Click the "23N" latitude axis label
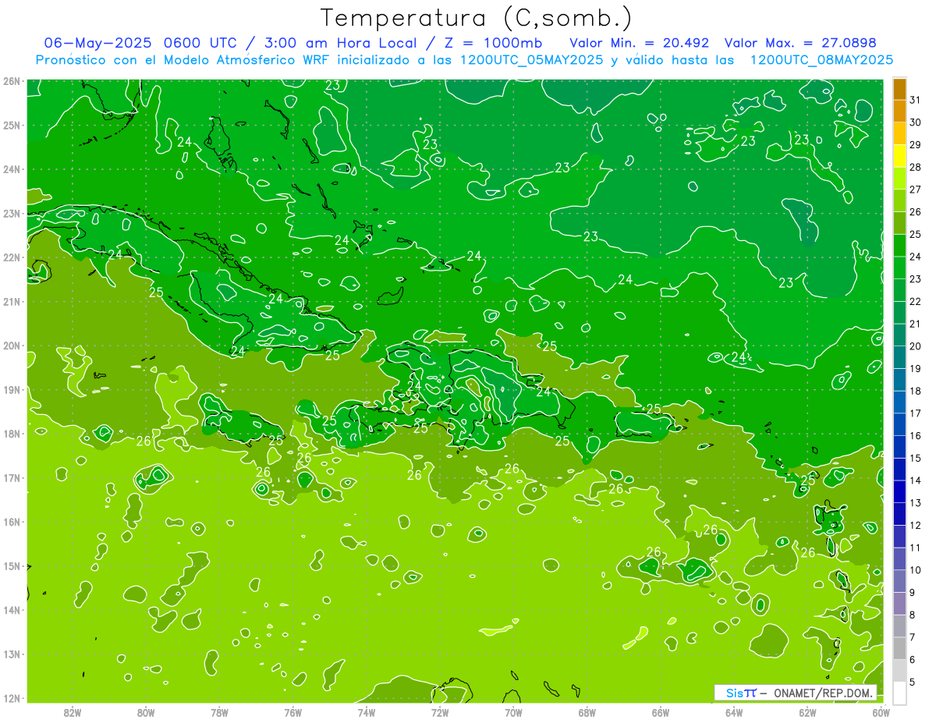 11,213
